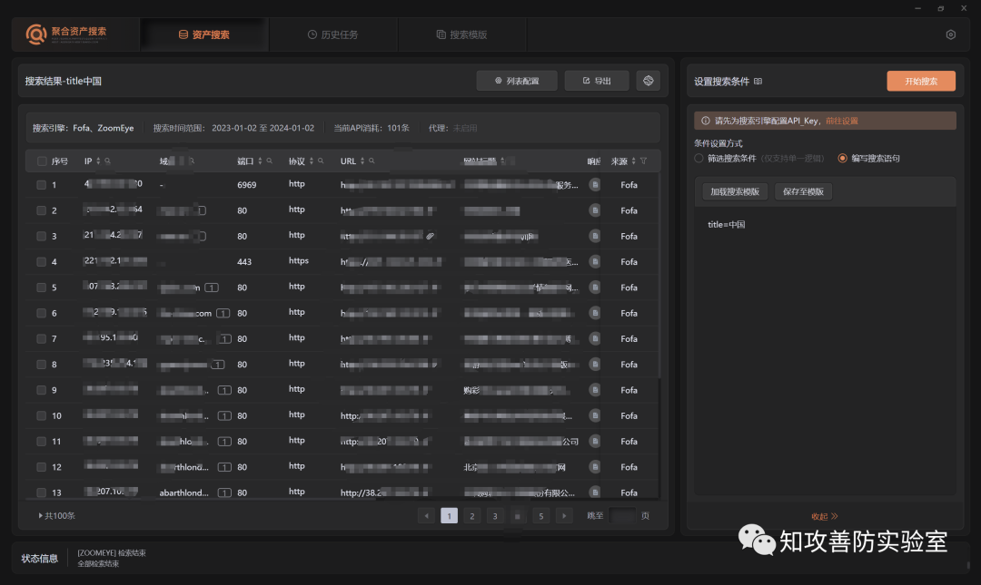
Task: Go to the previous results page arrow
Action: [x=427, y=516]
